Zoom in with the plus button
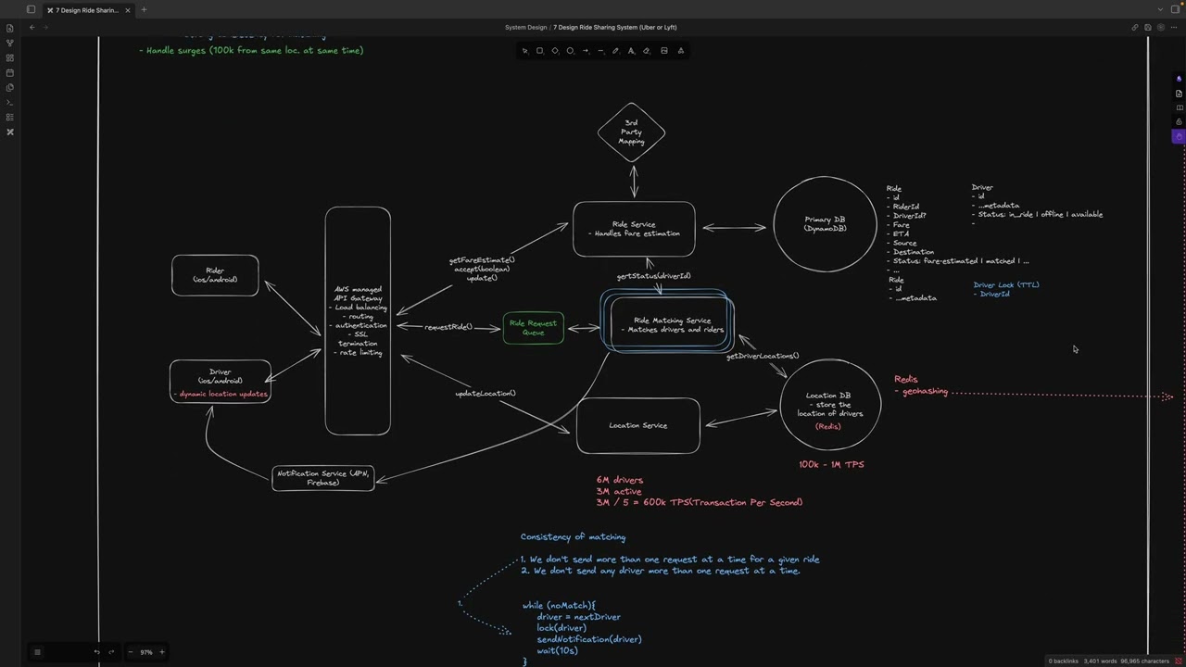Image resolution: width=1186 pixels, height=667 pixels. [162, 652]
